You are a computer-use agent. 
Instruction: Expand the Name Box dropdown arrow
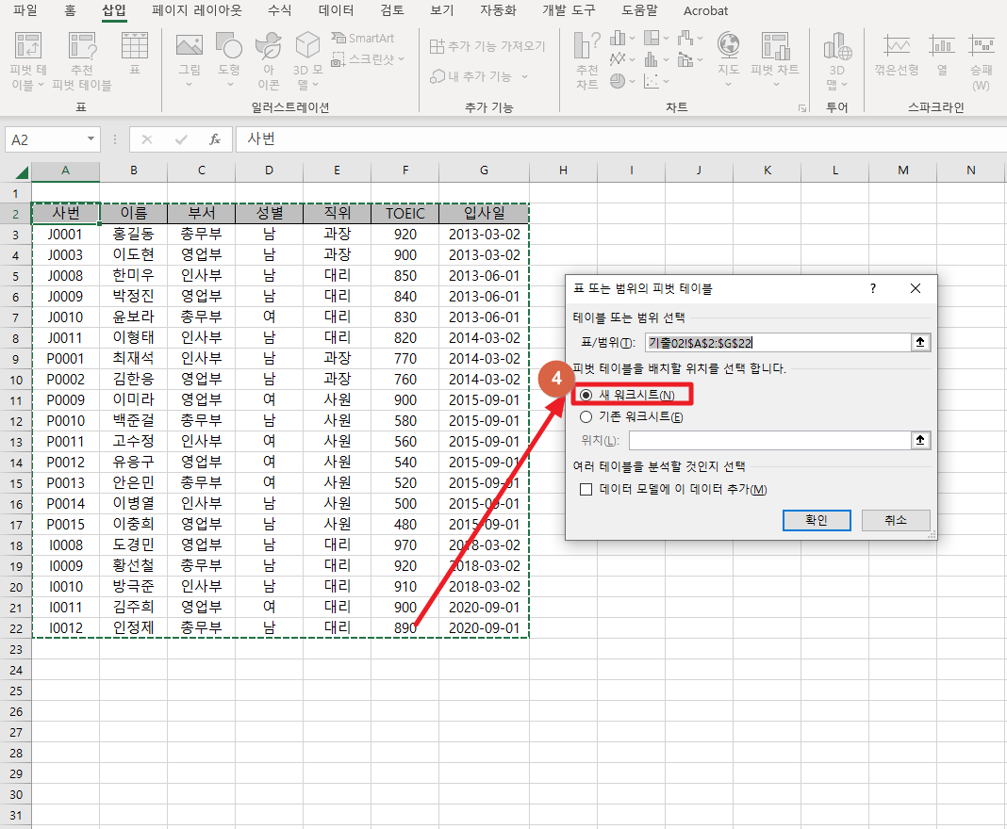(x=91, y=139)
